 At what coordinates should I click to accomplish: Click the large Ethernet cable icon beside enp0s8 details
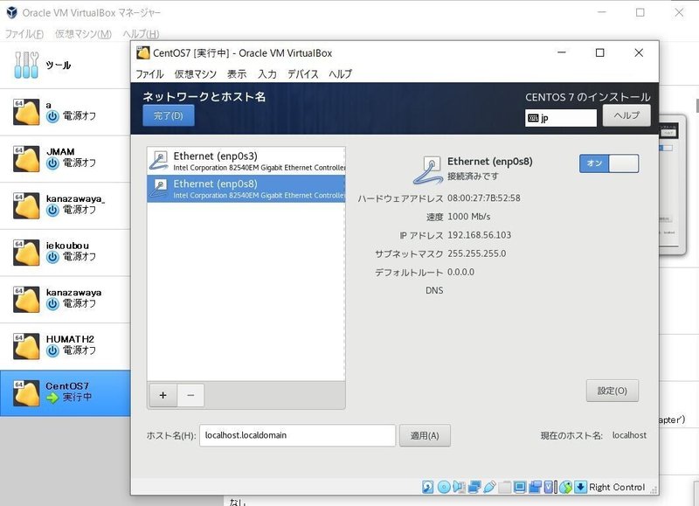coord(428,170)
